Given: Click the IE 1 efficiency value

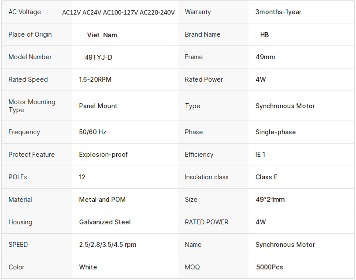Looking at the screenshot, I should (x=260, y=155).
